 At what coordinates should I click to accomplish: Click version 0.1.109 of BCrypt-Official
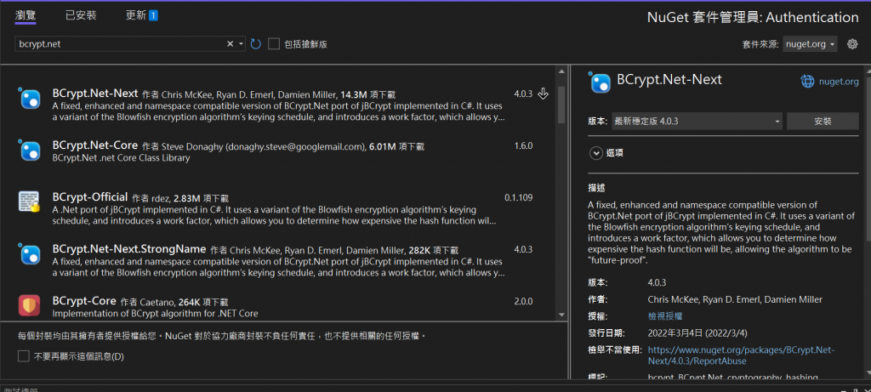point(518,197)
